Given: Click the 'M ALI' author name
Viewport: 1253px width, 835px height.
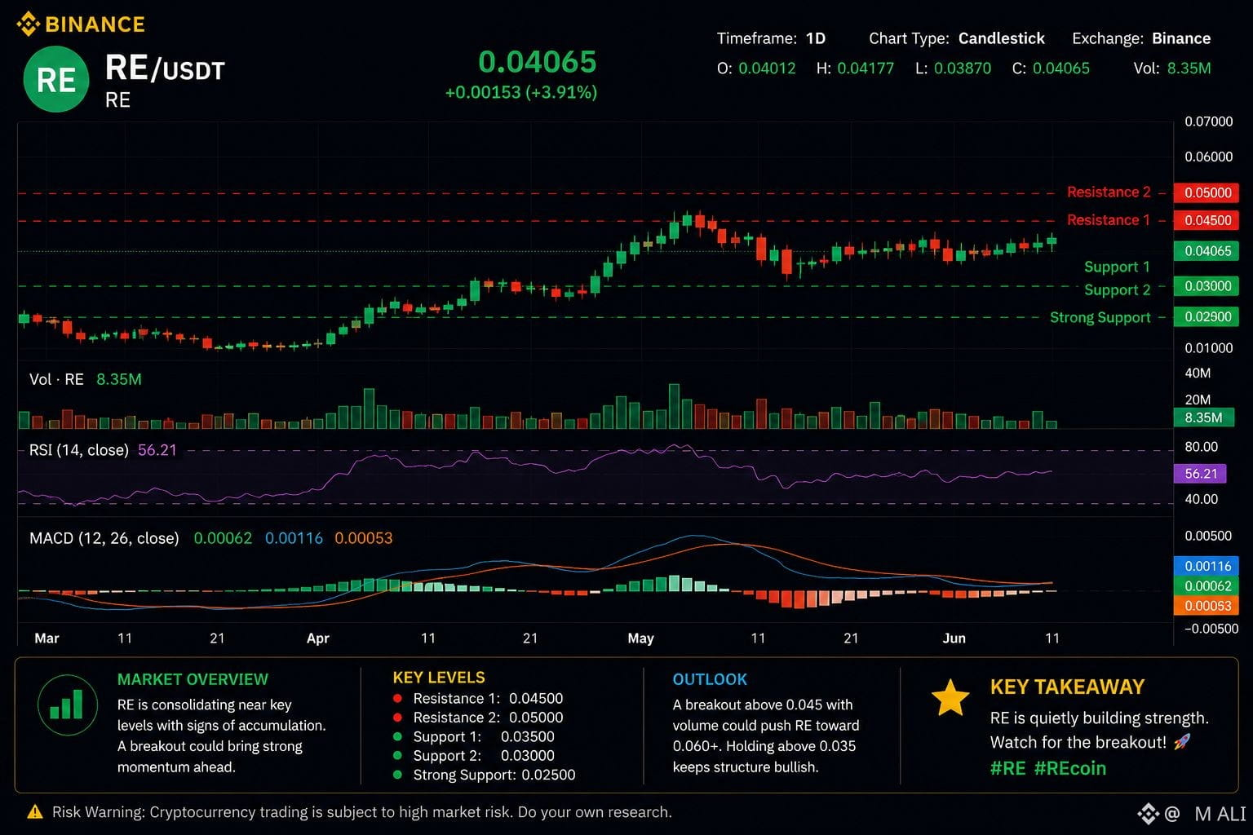Looking at the screenshot, I should pyautogui.click(x=1220, y=814).
